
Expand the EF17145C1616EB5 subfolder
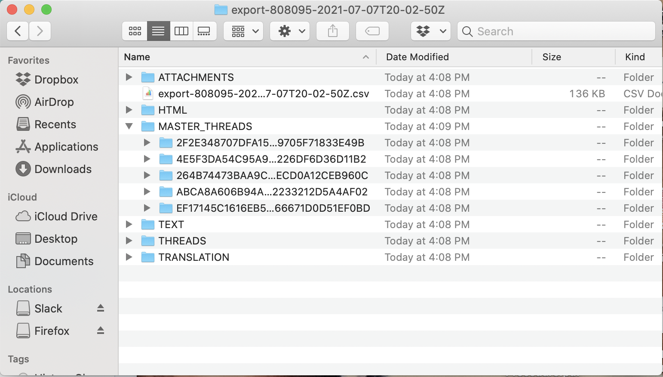[147, 208]
